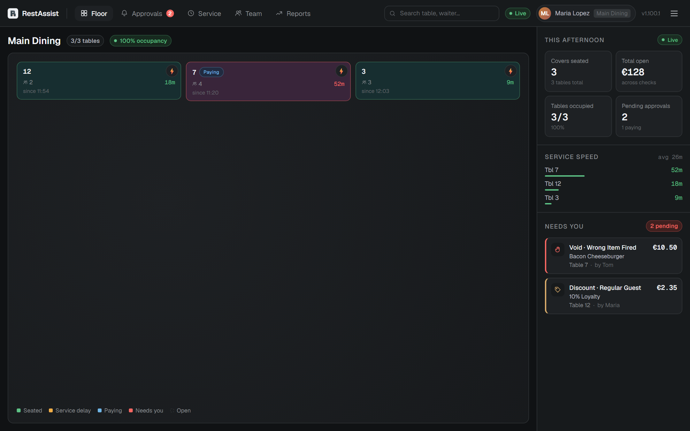
Task: Click "since 11:54" on table 12
Action: coord(36,91)
